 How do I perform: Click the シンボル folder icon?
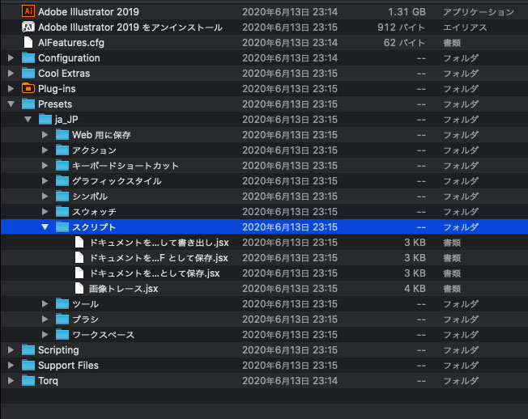(62, 196)
